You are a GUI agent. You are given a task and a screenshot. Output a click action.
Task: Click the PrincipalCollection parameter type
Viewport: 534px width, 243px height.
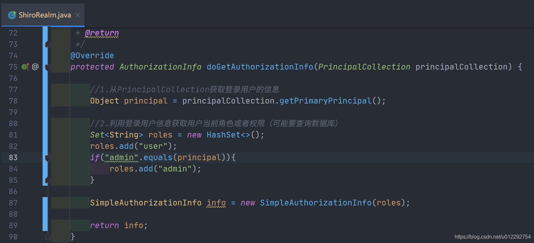(x=364, y=67)
